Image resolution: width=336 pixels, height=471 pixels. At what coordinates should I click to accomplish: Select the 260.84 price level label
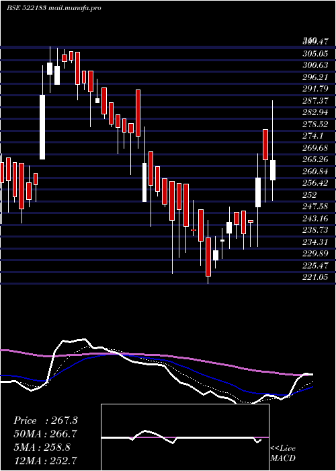pos(314,171)
